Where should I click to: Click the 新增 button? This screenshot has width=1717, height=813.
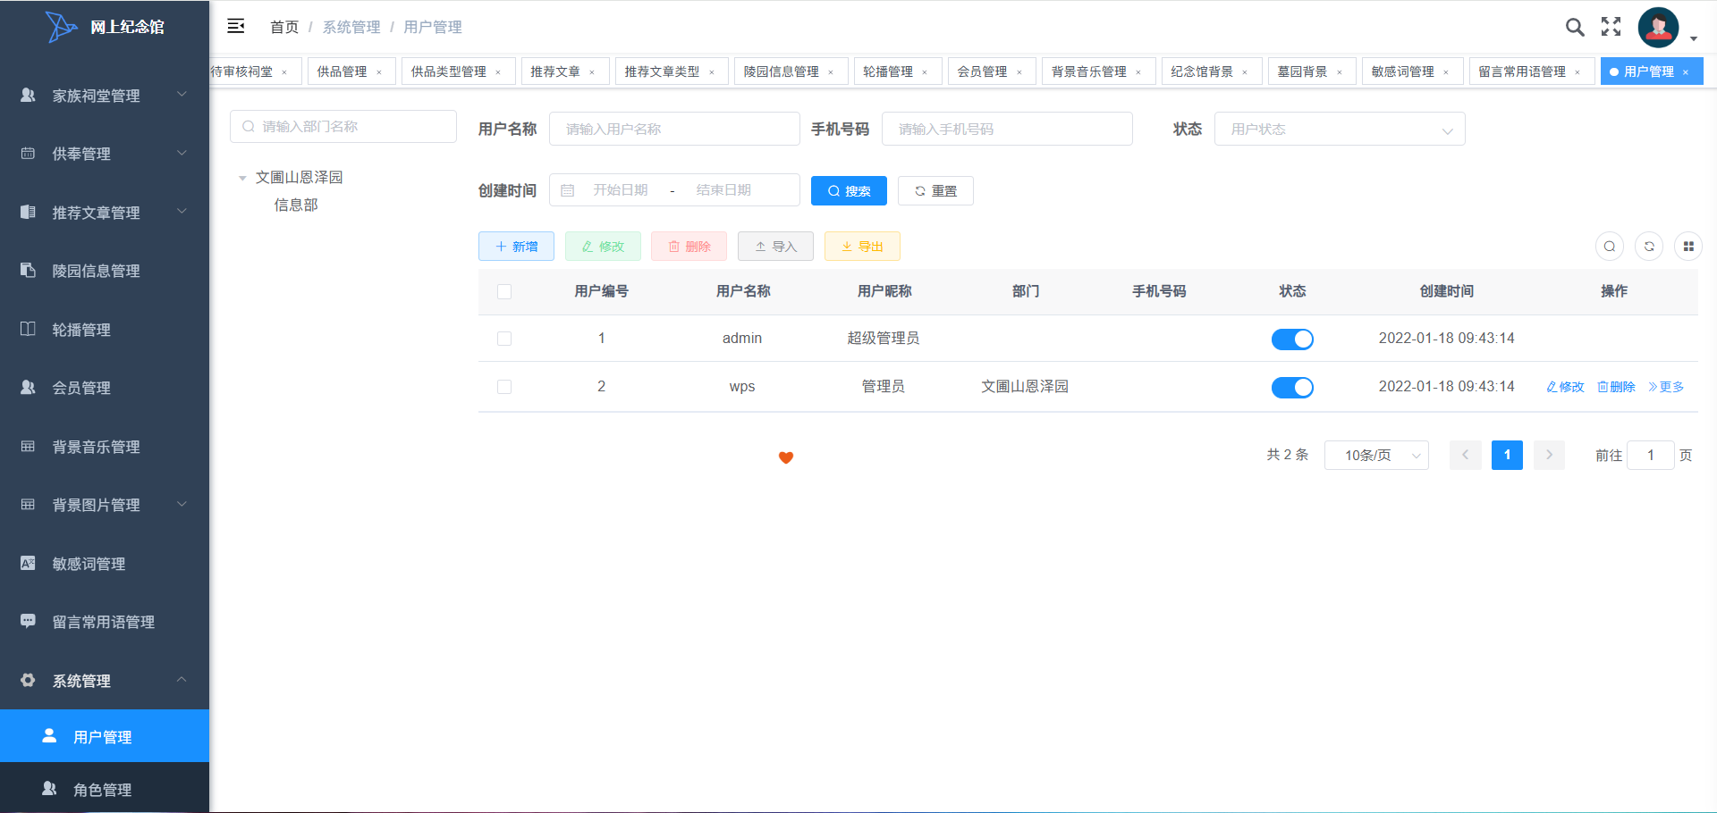pos(516,247)
